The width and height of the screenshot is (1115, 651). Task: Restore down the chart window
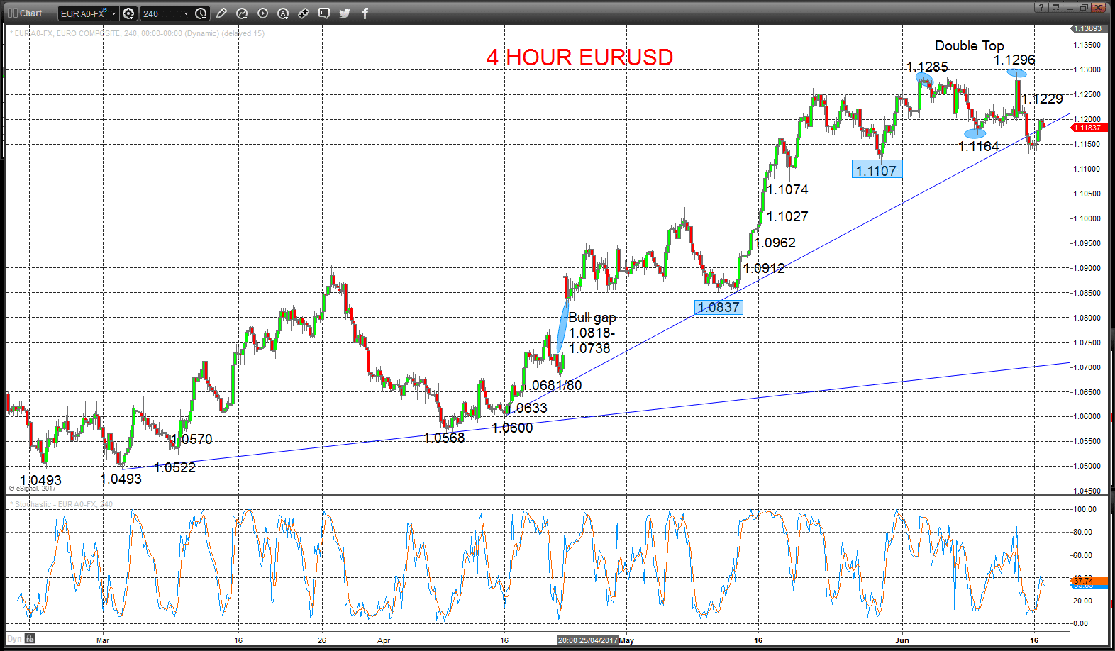pos(1084,7)
